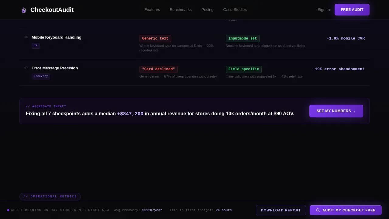Go to the Pricing page
This screenshot has width=389, height=219.
pyautogui.click(x=207, y=10)
